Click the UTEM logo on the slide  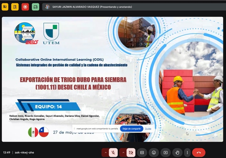point(51,34)
